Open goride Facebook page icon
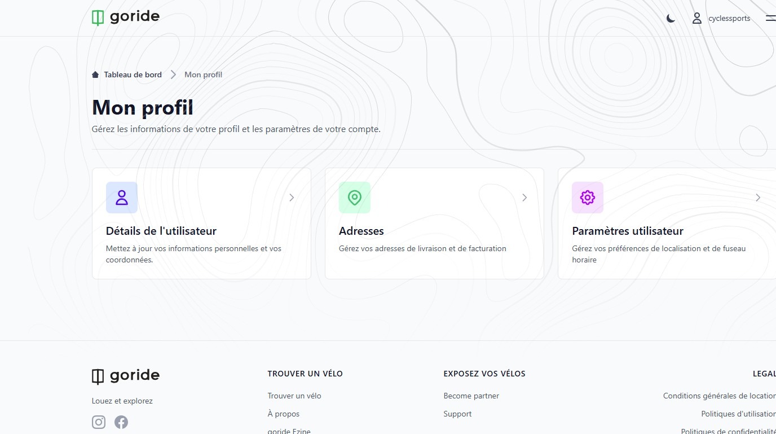The image size is (776, 434). point(121,422)
